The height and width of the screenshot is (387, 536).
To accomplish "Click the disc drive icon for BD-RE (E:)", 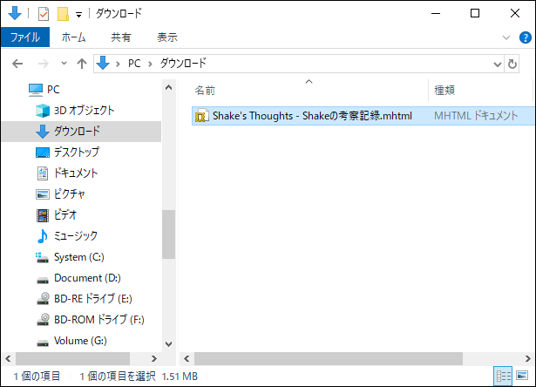I will tap(43, 299).
